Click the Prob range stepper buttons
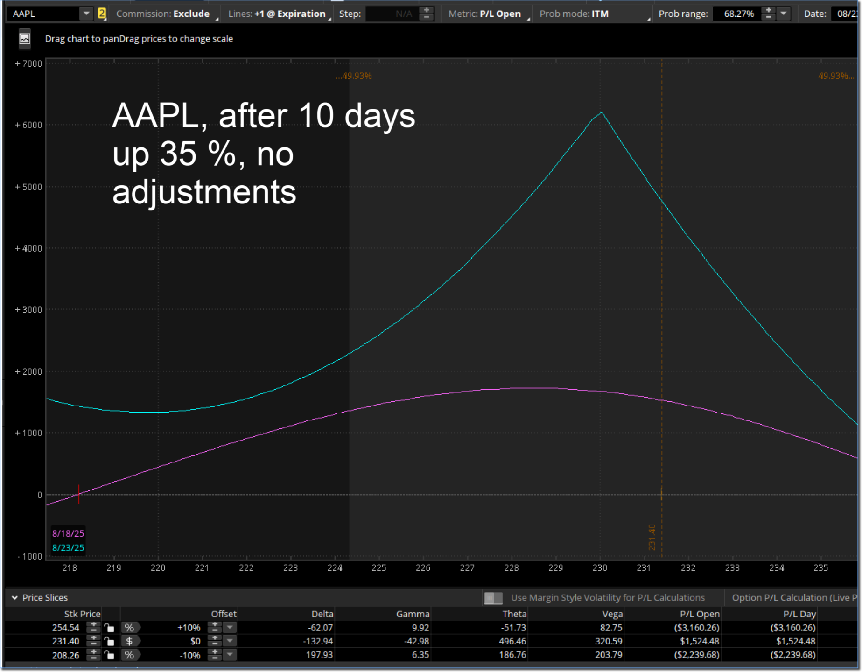 [768, 14]
